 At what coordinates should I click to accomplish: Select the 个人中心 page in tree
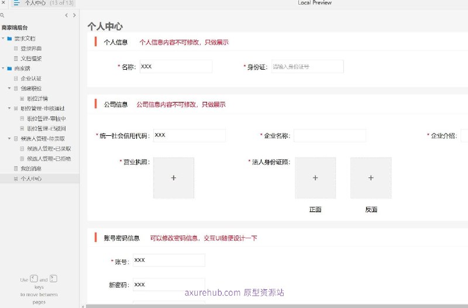31,179
